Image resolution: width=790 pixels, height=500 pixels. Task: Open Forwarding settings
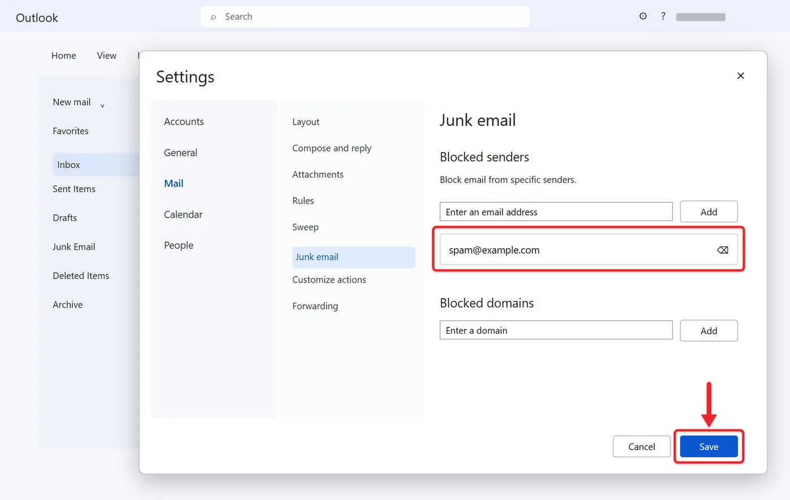(315, 306)
